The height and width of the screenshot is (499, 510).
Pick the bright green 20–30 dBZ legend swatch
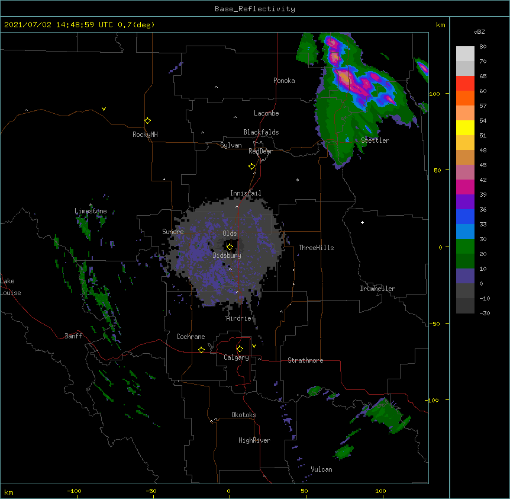tap(465, 247)
